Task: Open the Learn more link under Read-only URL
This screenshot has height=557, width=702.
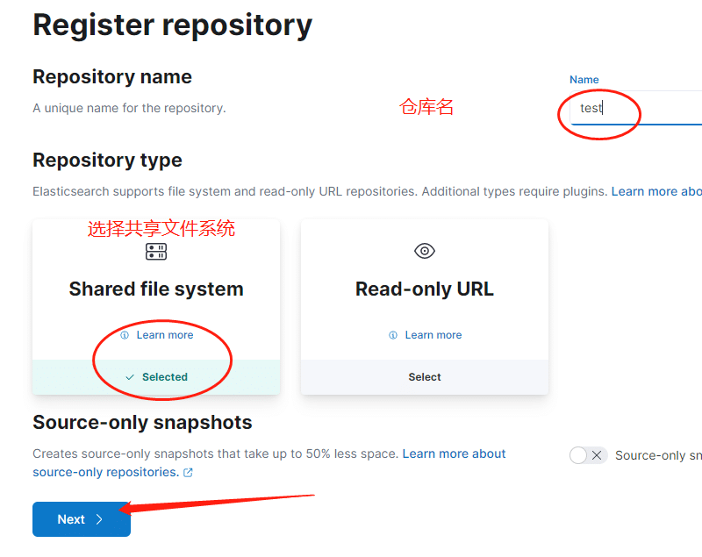Action: (433, 334)
